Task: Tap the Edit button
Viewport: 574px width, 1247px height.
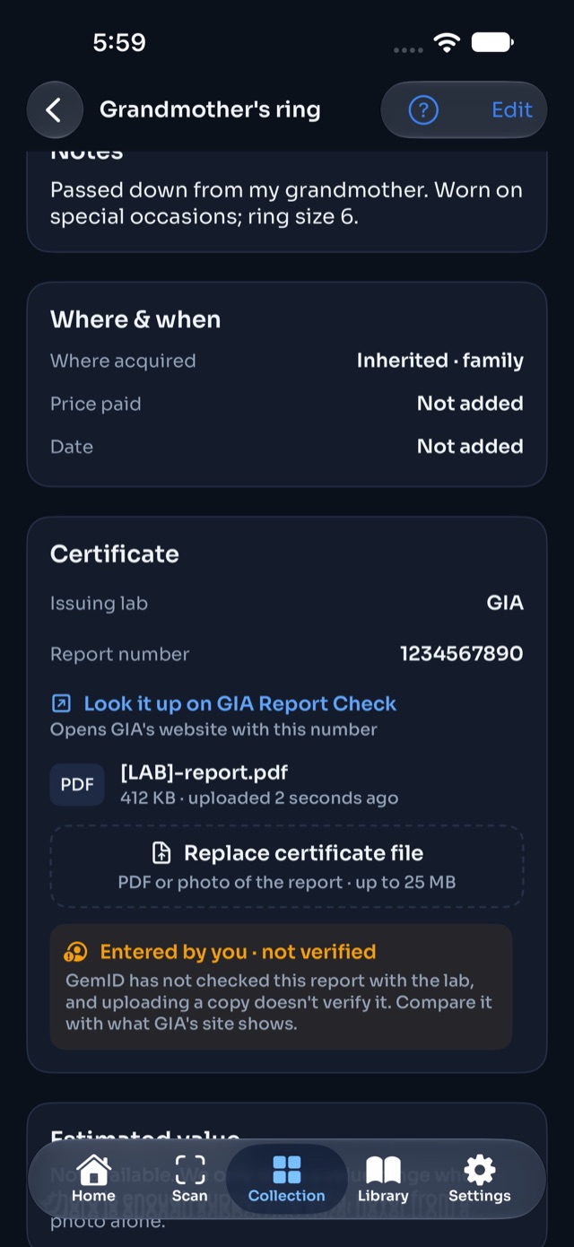Action: pyautogui.click(x=512, y=110)
